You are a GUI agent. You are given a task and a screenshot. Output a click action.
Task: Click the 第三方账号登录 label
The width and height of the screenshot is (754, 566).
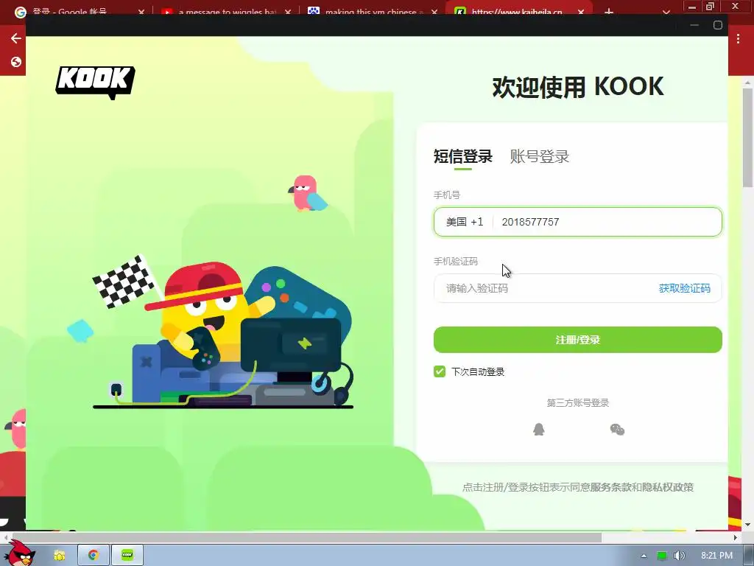577,403
